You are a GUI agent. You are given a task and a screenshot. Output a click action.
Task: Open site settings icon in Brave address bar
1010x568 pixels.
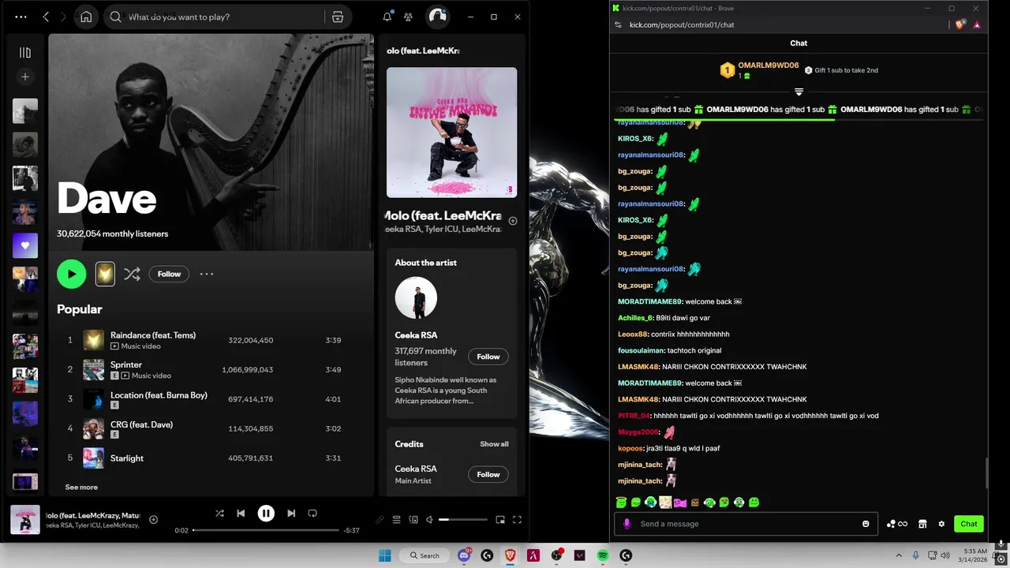(x=619, y=24)
